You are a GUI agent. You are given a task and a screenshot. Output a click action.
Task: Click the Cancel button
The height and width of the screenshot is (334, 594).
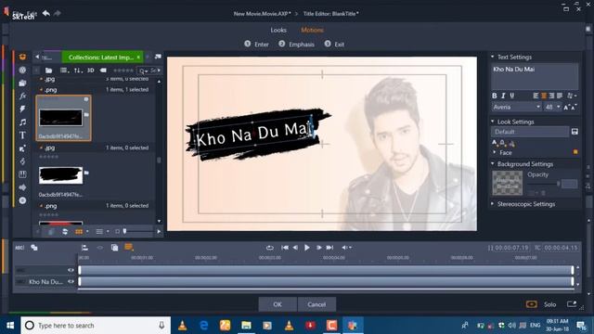(316, 304)
